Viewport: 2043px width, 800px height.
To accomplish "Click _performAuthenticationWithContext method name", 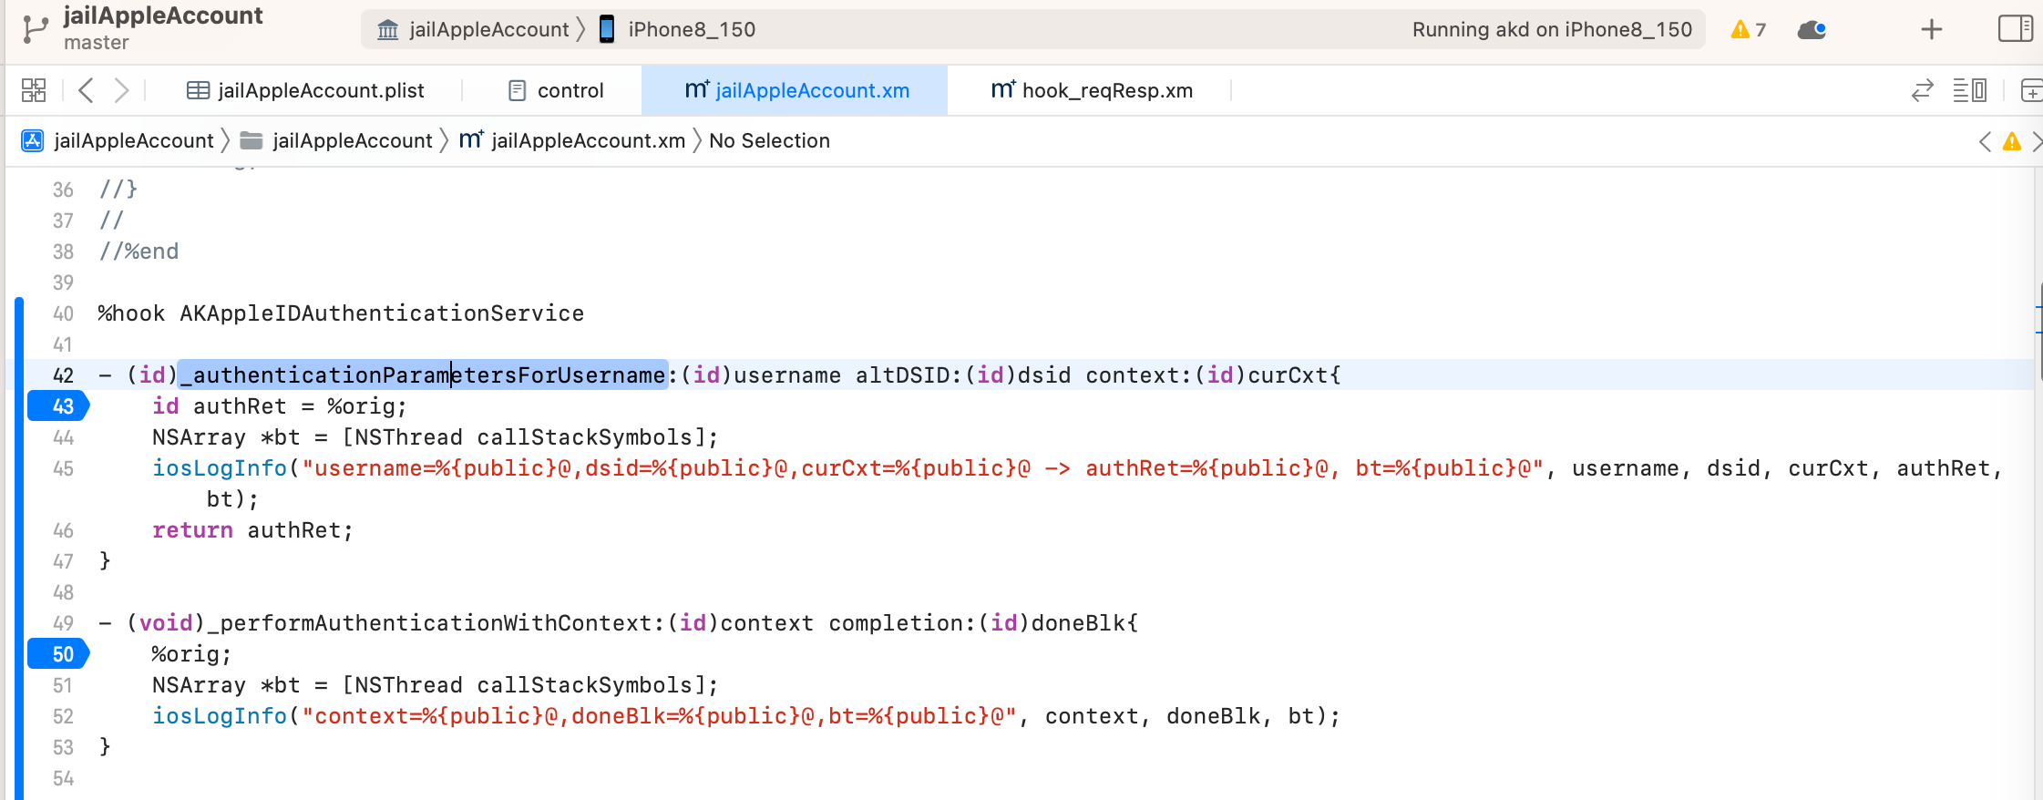I will pyautogui.click(x=430, y=622).
